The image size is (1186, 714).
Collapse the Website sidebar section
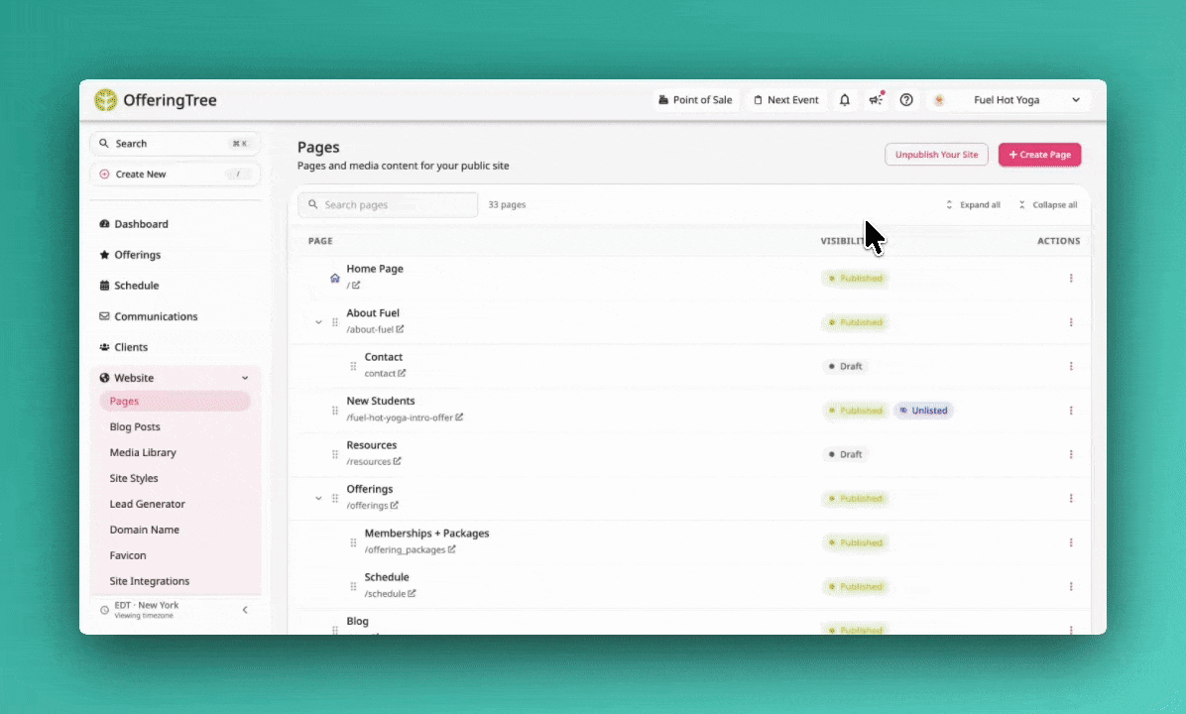[x=245, y=378]
